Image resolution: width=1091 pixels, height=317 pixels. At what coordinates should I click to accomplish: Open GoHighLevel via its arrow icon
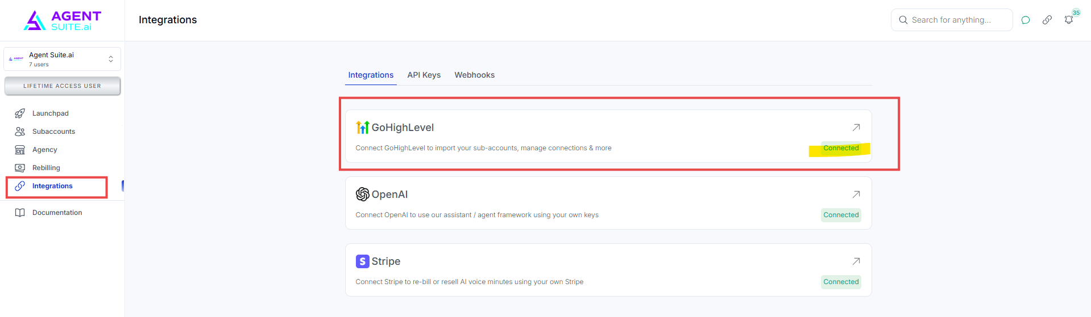pos(856,128)
